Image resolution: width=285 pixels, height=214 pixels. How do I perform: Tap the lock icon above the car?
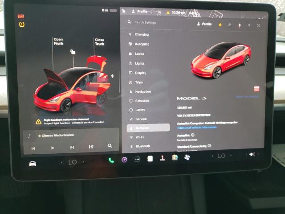pyautogui.click(x=73, y=52)
